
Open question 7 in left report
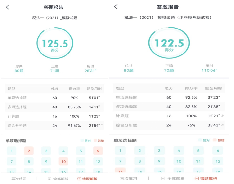point(12,161)
